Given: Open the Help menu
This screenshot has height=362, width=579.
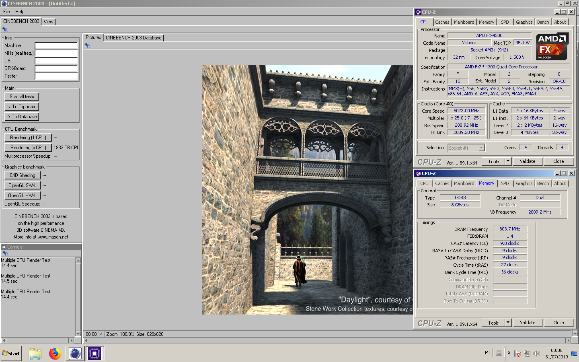Looking at the screenshot, I should coord(20,12).
